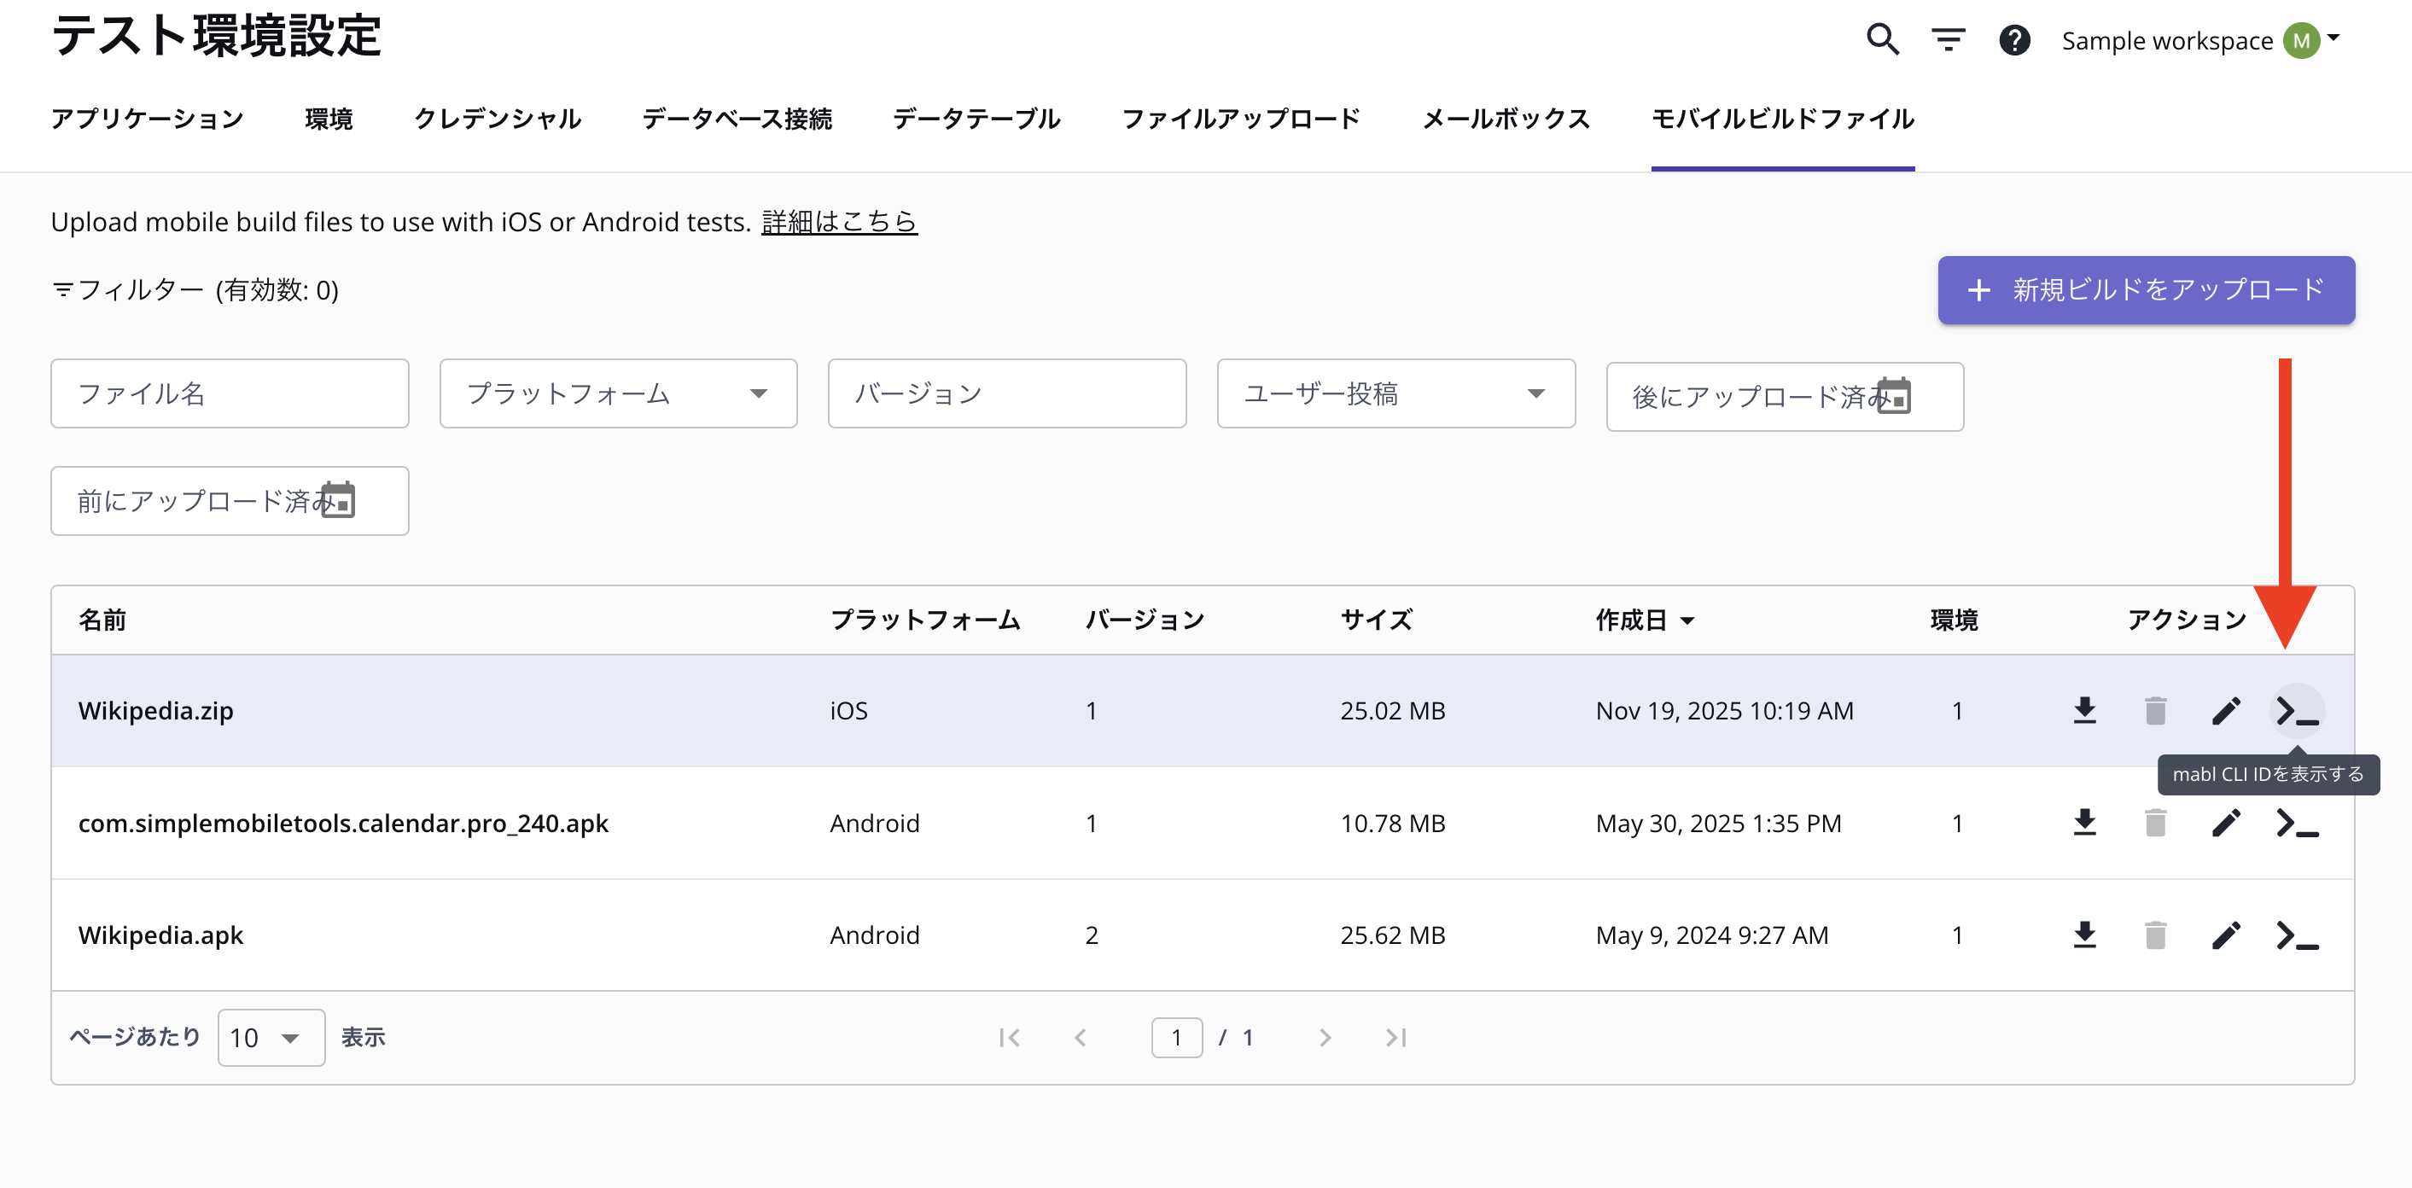Click the ファイル名 filter input field
Screen dimensions: 2412x1188
[x=230, y=393]
